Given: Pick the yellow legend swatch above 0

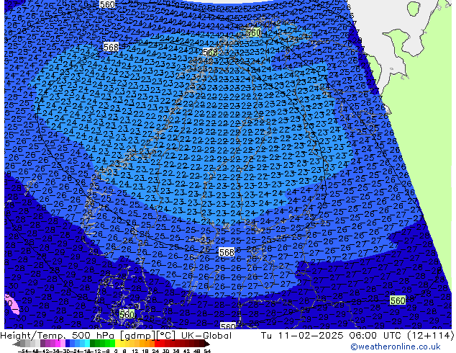Looking at the screenshot, I should point(117,344).
